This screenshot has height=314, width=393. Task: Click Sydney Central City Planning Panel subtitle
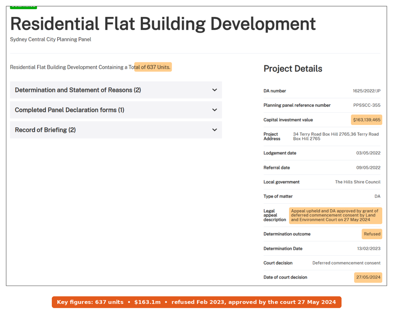point(50,39)
